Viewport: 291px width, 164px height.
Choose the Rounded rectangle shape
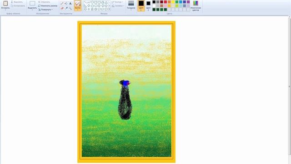[99, 2]
